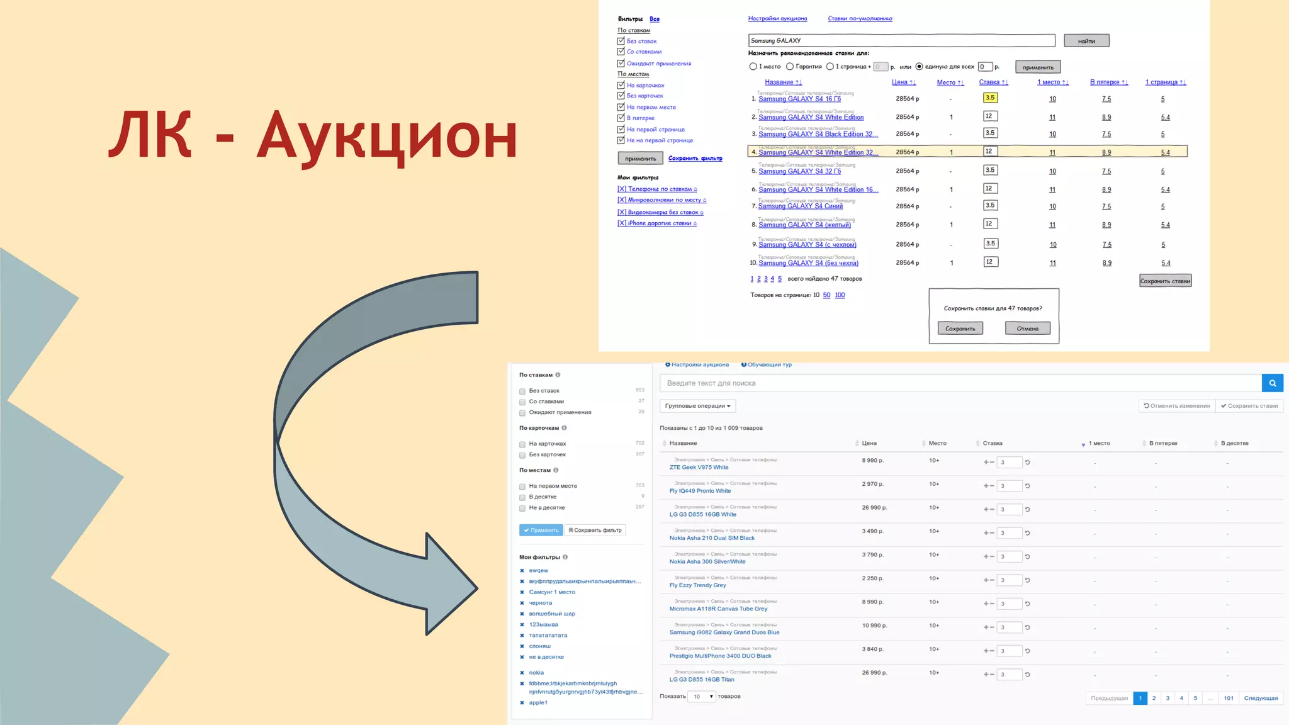Delete saved filter 'ewqew' with its X icon
This screenshot has height=725, width=1289.
(x=522, y=571)
